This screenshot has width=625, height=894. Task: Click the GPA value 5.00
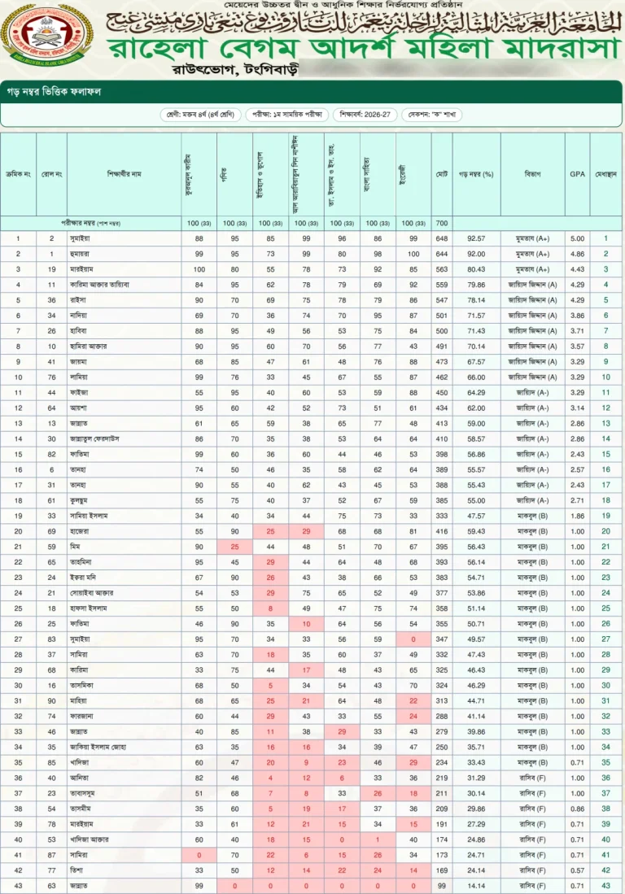(x=577, y=238)
